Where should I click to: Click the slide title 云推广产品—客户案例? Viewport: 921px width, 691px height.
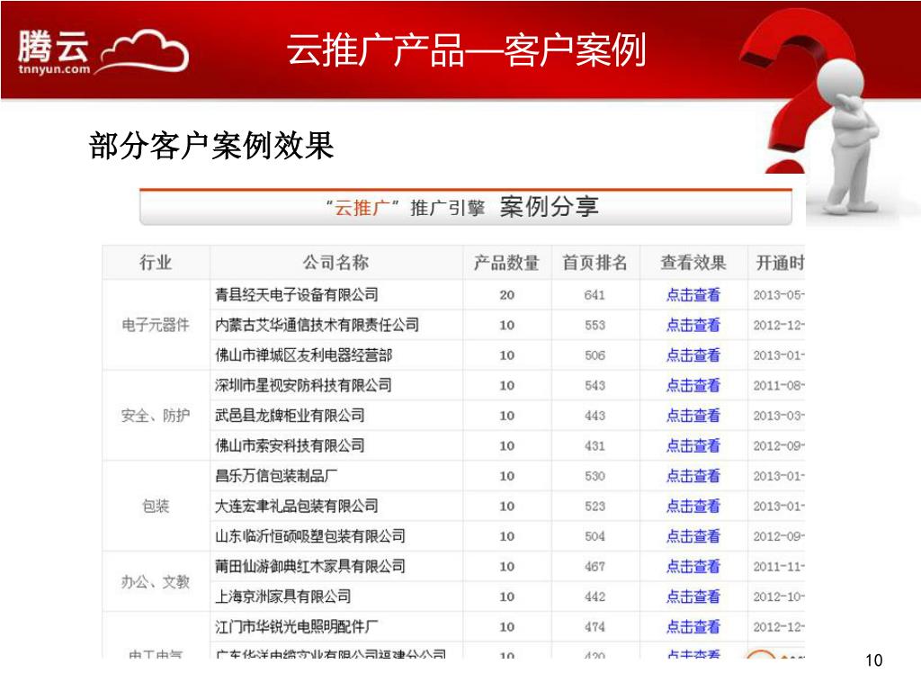tap(467, 50)
